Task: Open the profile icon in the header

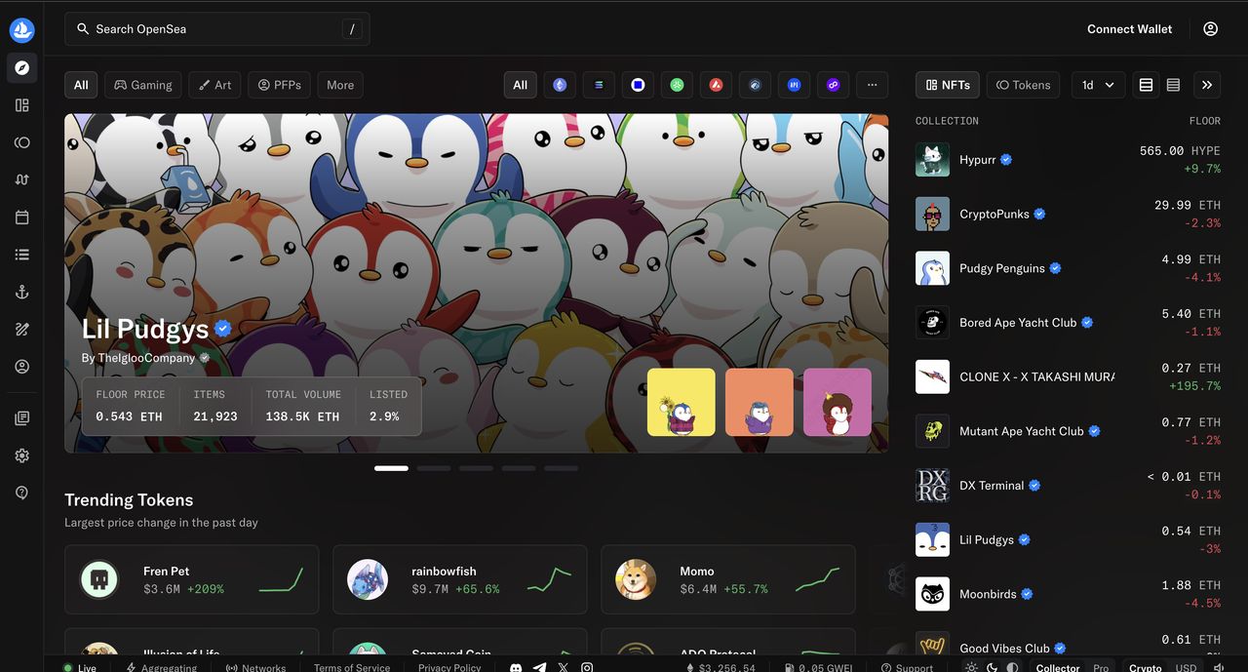Action: pyautogui.click(x=1210, y=29)
